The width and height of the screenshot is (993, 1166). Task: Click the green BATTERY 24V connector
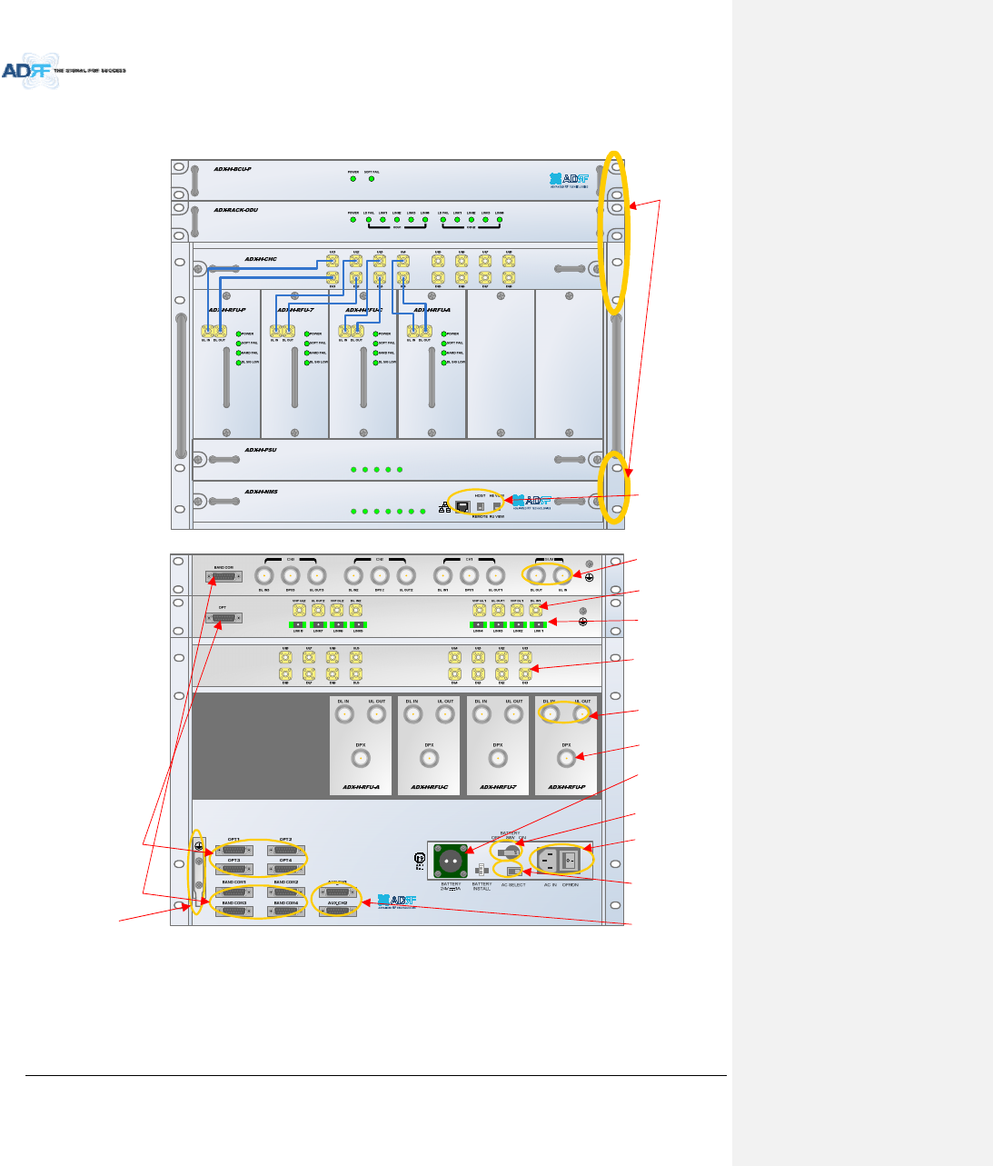pos(451,861)
